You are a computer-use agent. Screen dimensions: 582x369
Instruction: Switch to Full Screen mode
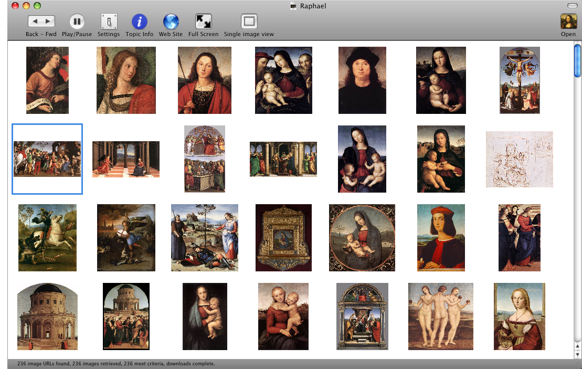coord(204,22)
